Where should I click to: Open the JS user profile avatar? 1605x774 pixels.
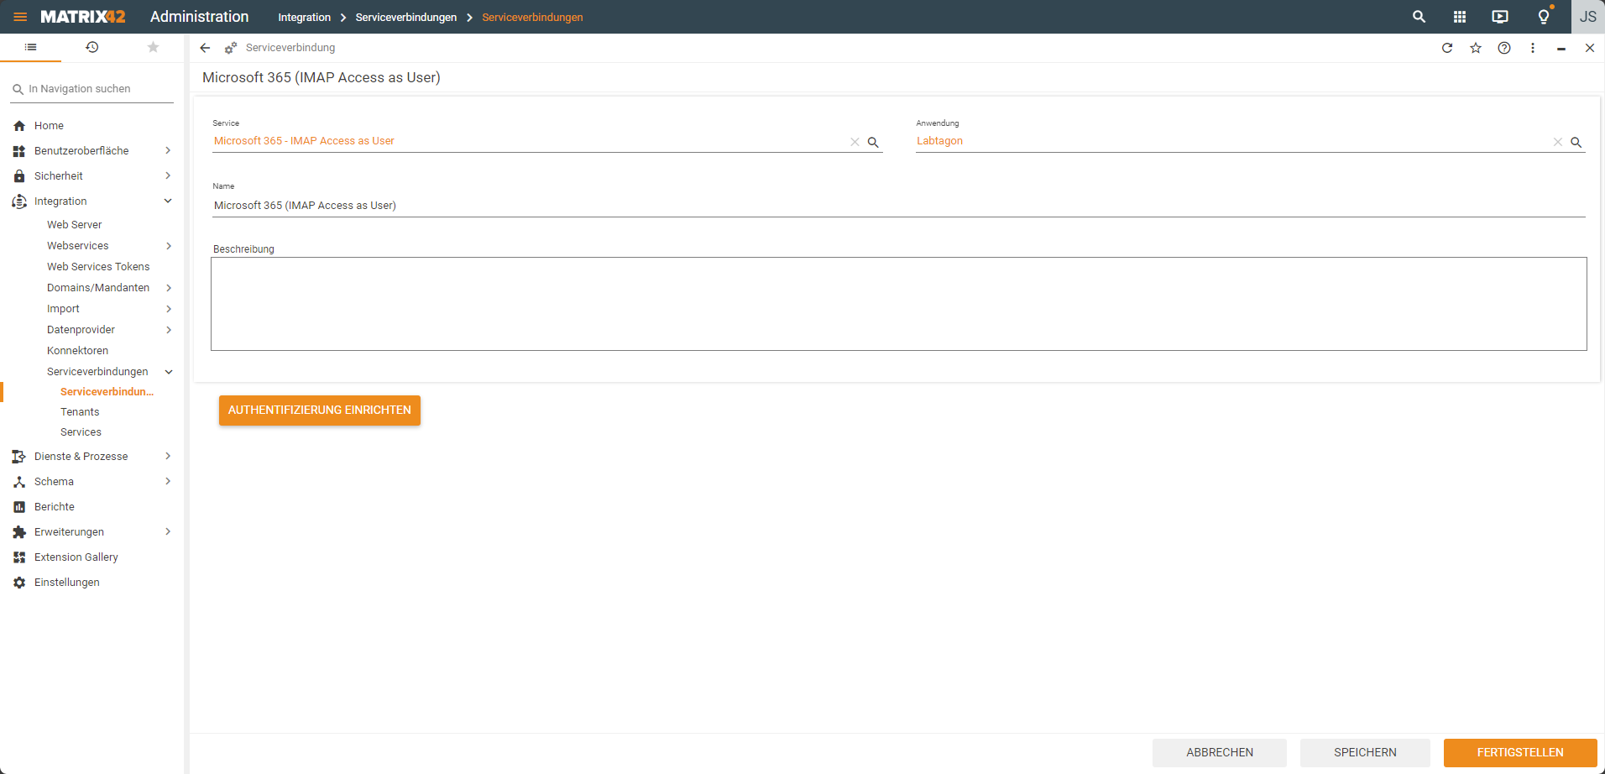(1588, 17)
